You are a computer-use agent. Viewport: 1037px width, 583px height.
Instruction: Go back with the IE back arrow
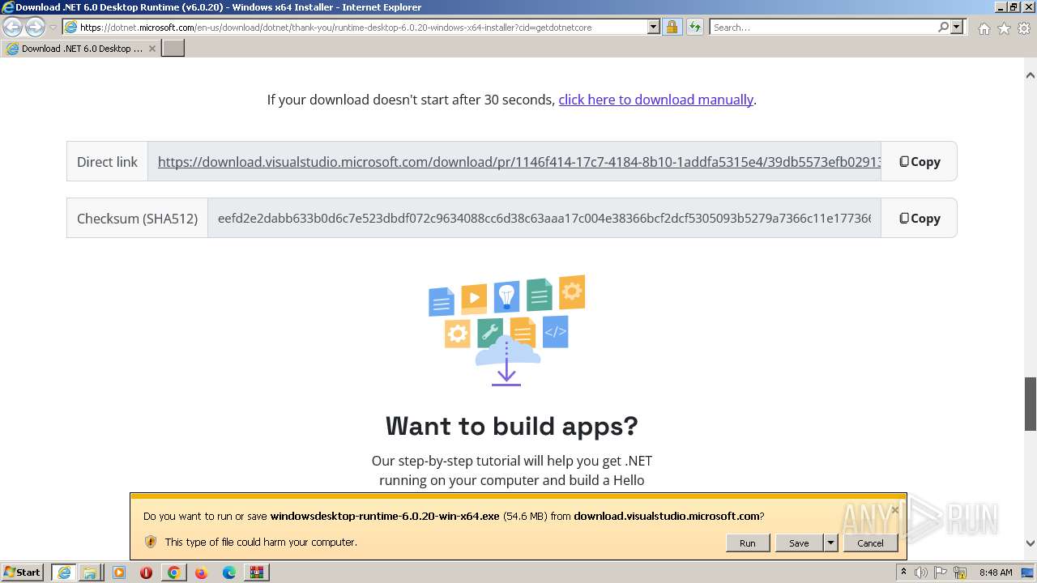click(12, 27)
